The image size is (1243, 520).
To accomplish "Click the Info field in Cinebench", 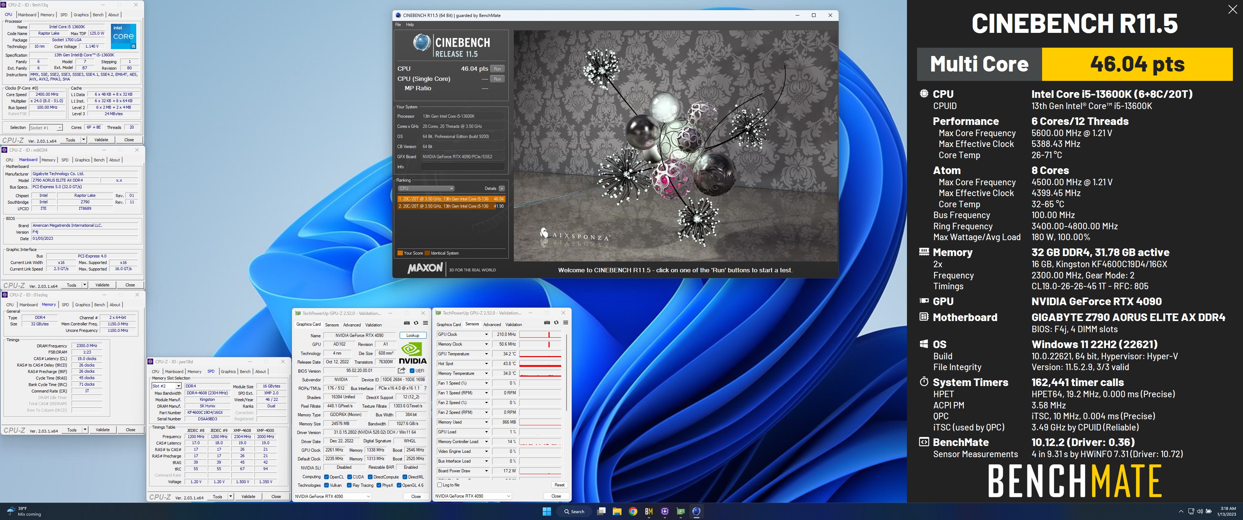I will click(x=463, y=167).
